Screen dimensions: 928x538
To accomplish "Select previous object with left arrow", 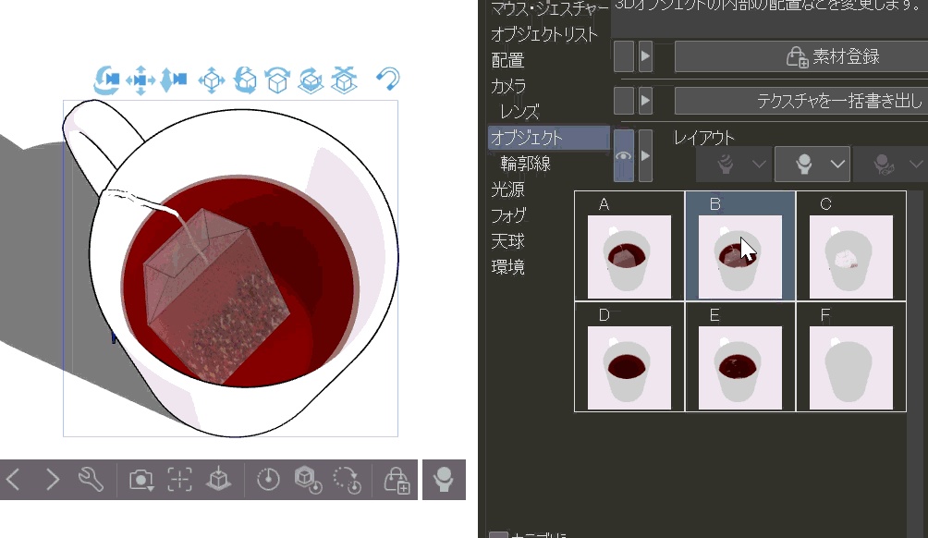I will (14, 480).
